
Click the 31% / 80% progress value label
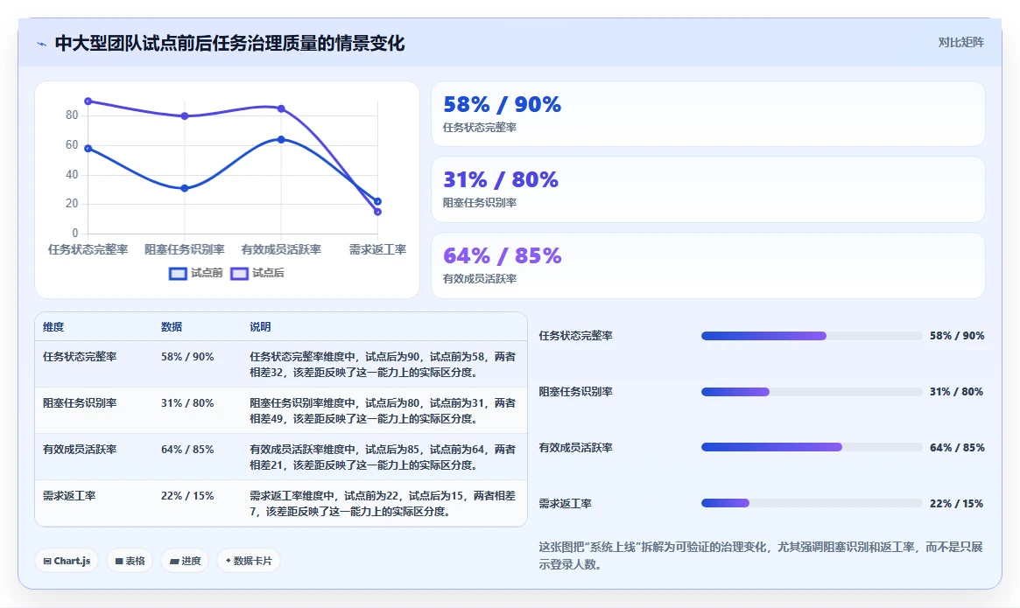tap(956, 391)
